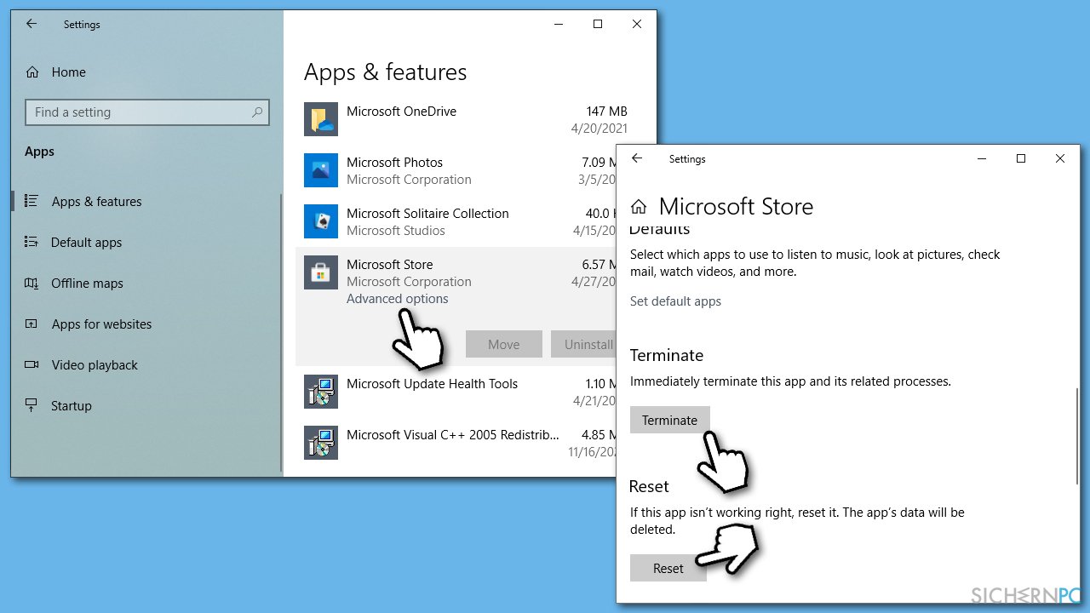This screenshot has width=1090, height=613.
Task: Maximize the Microsoft Store settings window
Action: click(1021, 158)
